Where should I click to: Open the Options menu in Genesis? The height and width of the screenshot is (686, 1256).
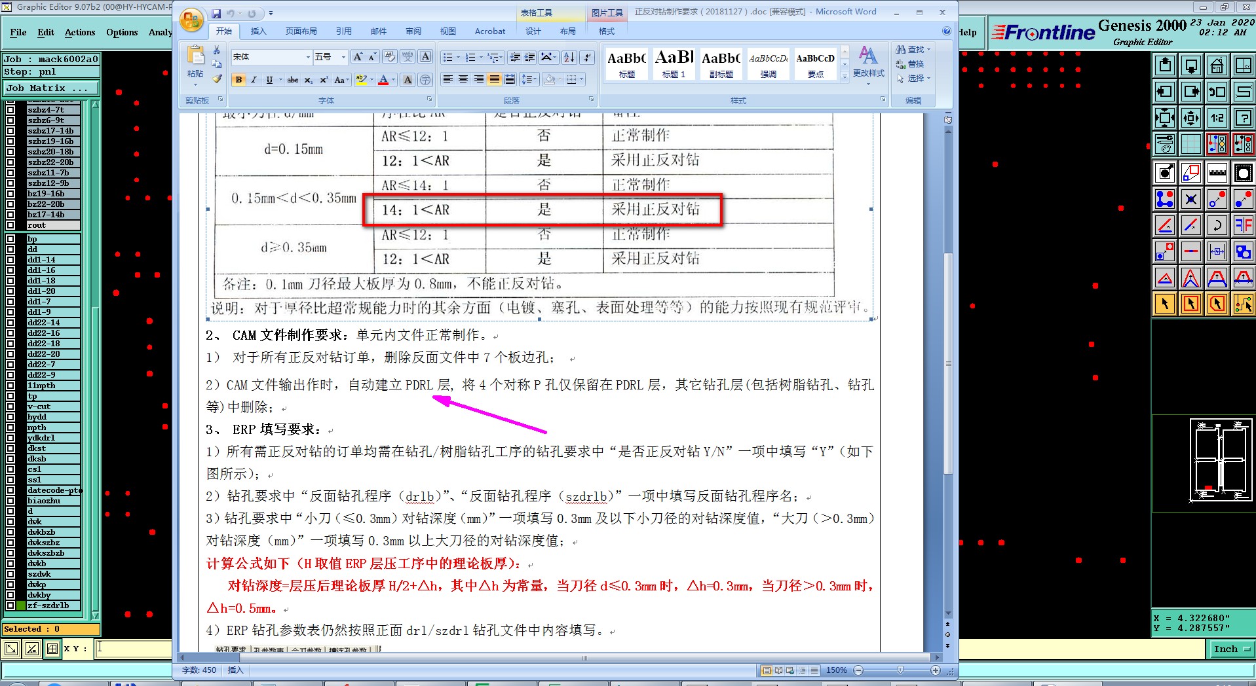coord(122,32)
